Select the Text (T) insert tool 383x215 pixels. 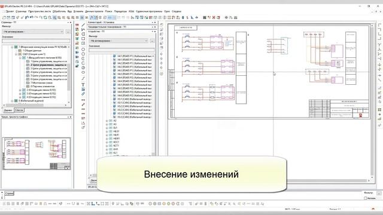(83, 85)
